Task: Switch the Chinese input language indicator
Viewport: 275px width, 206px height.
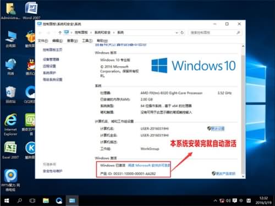Action: (x=241, y=200)
